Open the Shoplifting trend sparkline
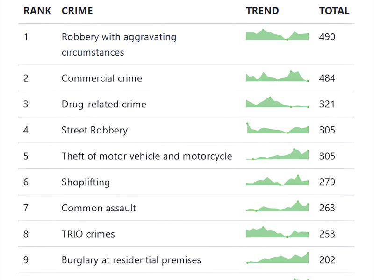Screen dimensions: 374x280 [x=277, y=180]
